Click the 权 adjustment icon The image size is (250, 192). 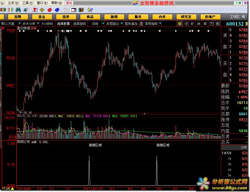click(193, 24)
